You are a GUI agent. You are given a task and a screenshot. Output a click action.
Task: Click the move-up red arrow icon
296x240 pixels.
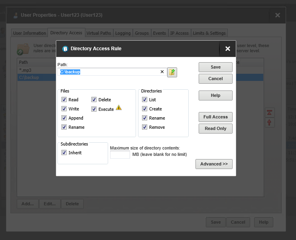(x=270, y=123)
